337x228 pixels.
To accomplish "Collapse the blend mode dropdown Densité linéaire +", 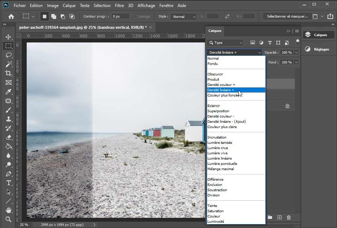I will tap(234, 52).
